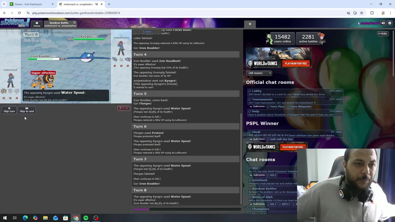Open Task View from taskbar
The height and width of the screenshot is (222, 395).
[x=15, y=218]
